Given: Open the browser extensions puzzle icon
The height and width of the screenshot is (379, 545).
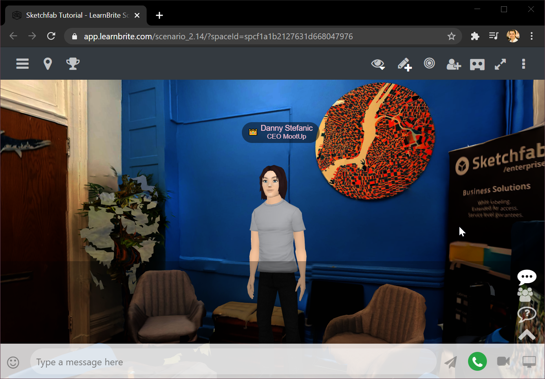Looking at the screenshot, I should 475,37.
